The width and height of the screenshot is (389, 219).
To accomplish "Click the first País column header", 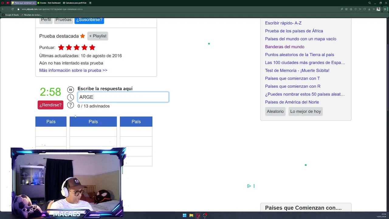I will (51, 122).
